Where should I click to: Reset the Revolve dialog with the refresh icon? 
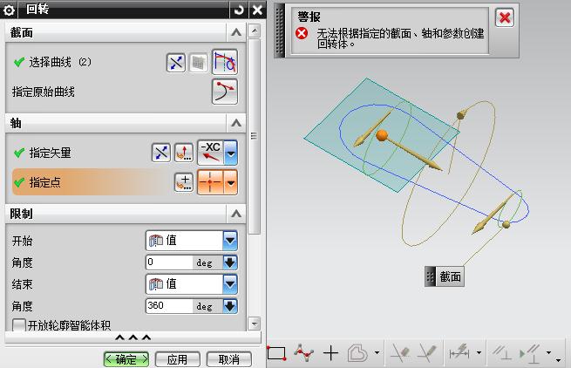239,10
